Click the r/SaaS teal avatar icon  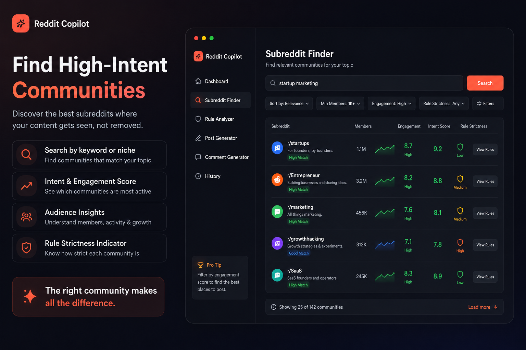(x=277, y=275)
